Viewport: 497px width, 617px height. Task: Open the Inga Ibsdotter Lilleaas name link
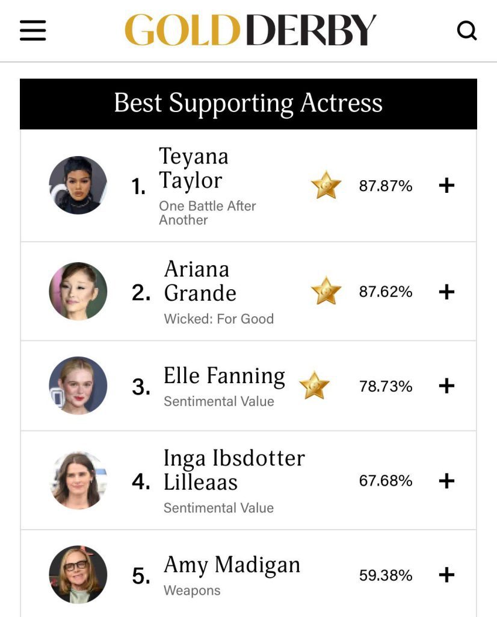[x=233, y=470]
